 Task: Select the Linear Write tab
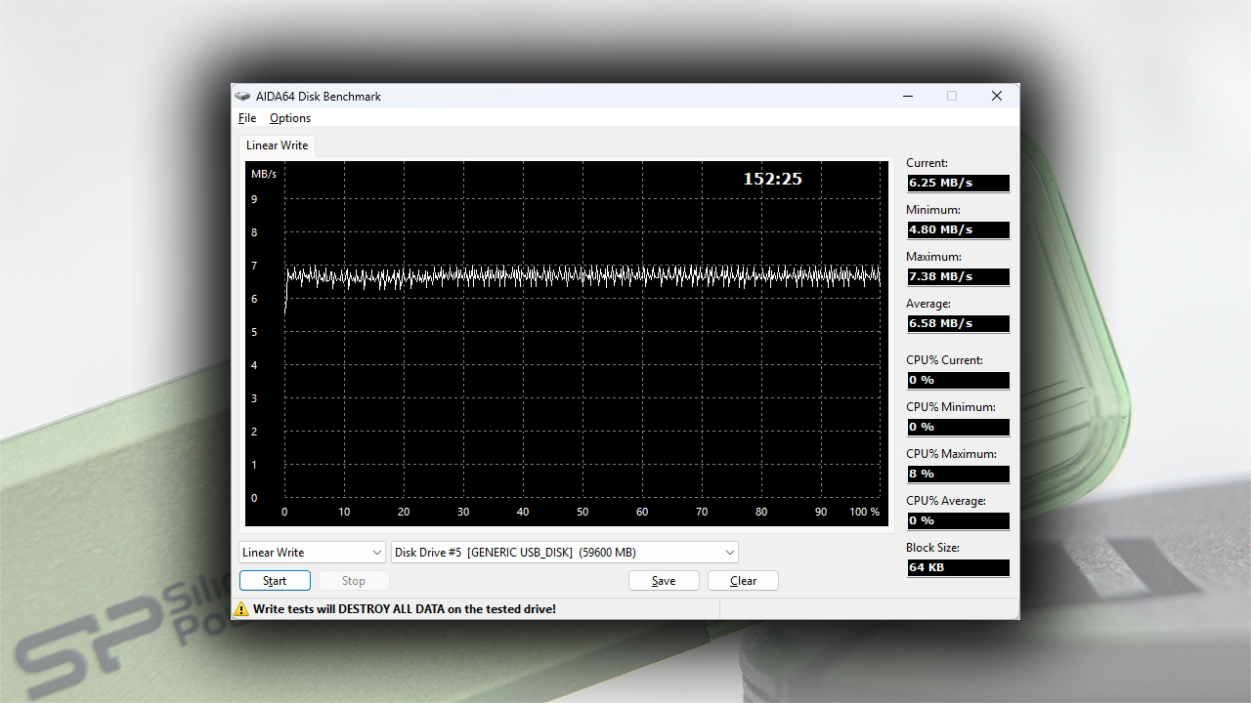(x=277, y=145)
